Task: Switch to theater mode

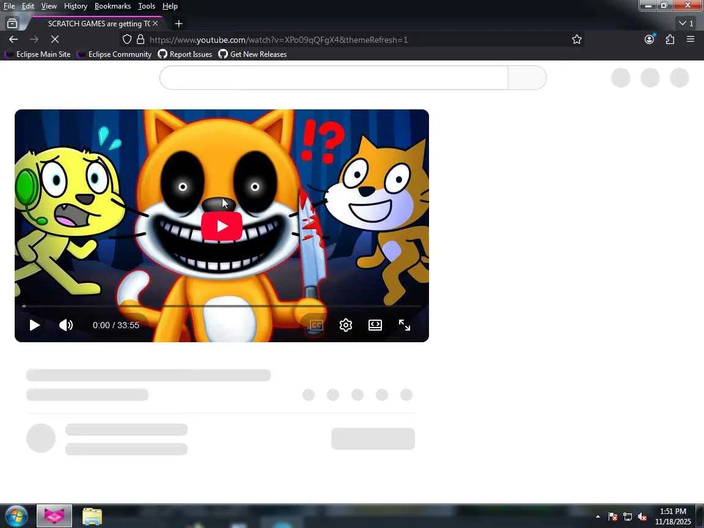Action: (x=375, y=325)
